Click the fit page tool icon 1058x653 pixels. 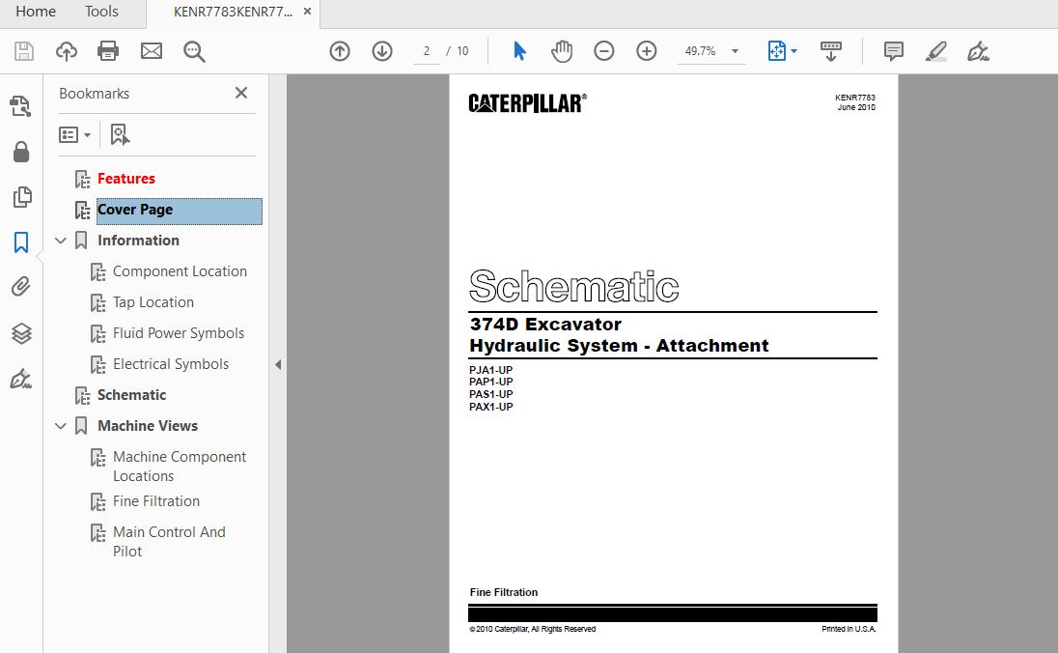[777, 51]
